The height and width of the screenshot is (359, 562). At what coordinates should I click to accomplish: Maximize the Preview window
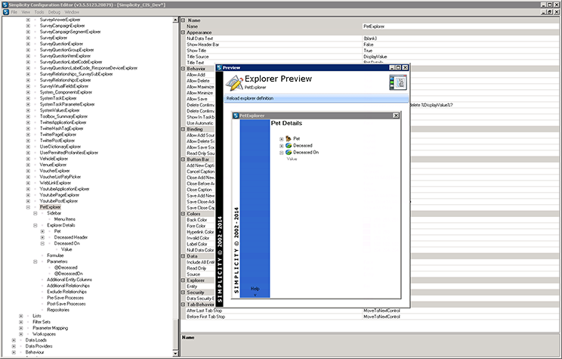click(398, 67)
